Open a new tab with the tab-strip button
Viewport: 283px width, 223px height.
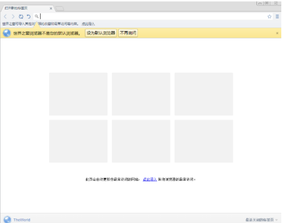coord(60,8)
